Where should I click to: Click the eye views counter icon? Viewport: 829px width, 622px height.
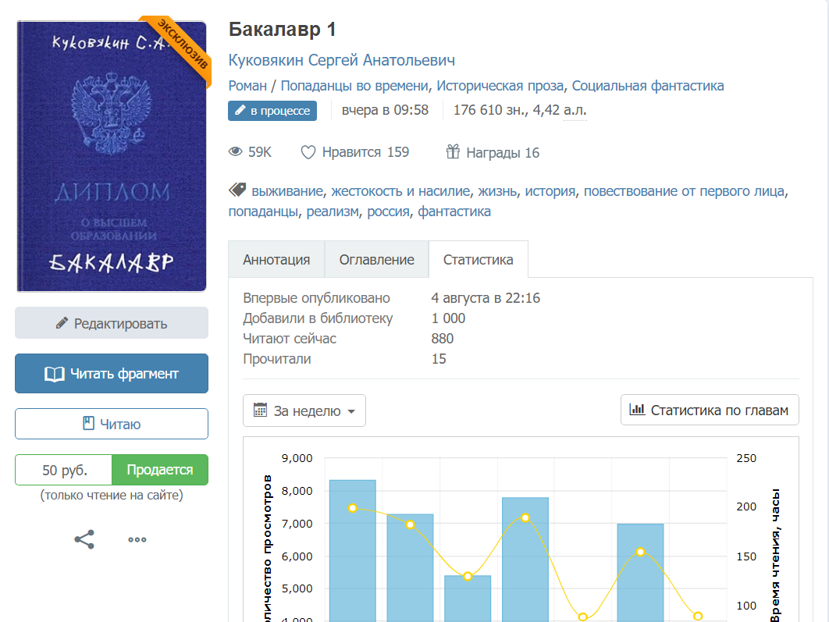click(x=236, y=152)
